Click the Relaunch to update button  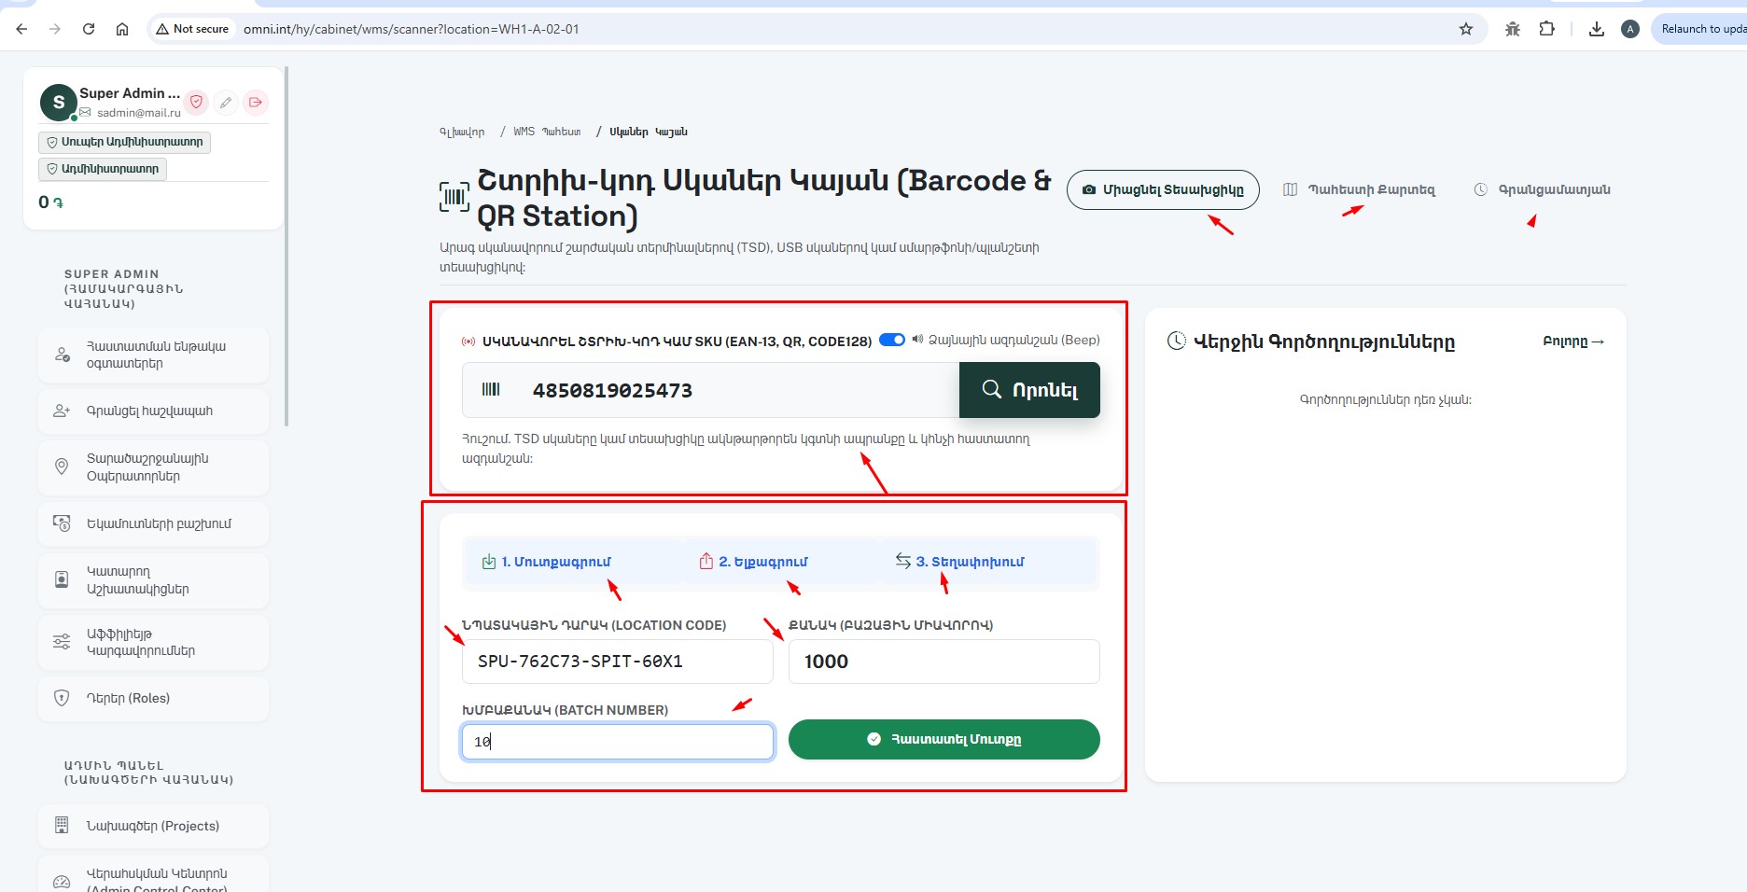(x=1700, y=29)
